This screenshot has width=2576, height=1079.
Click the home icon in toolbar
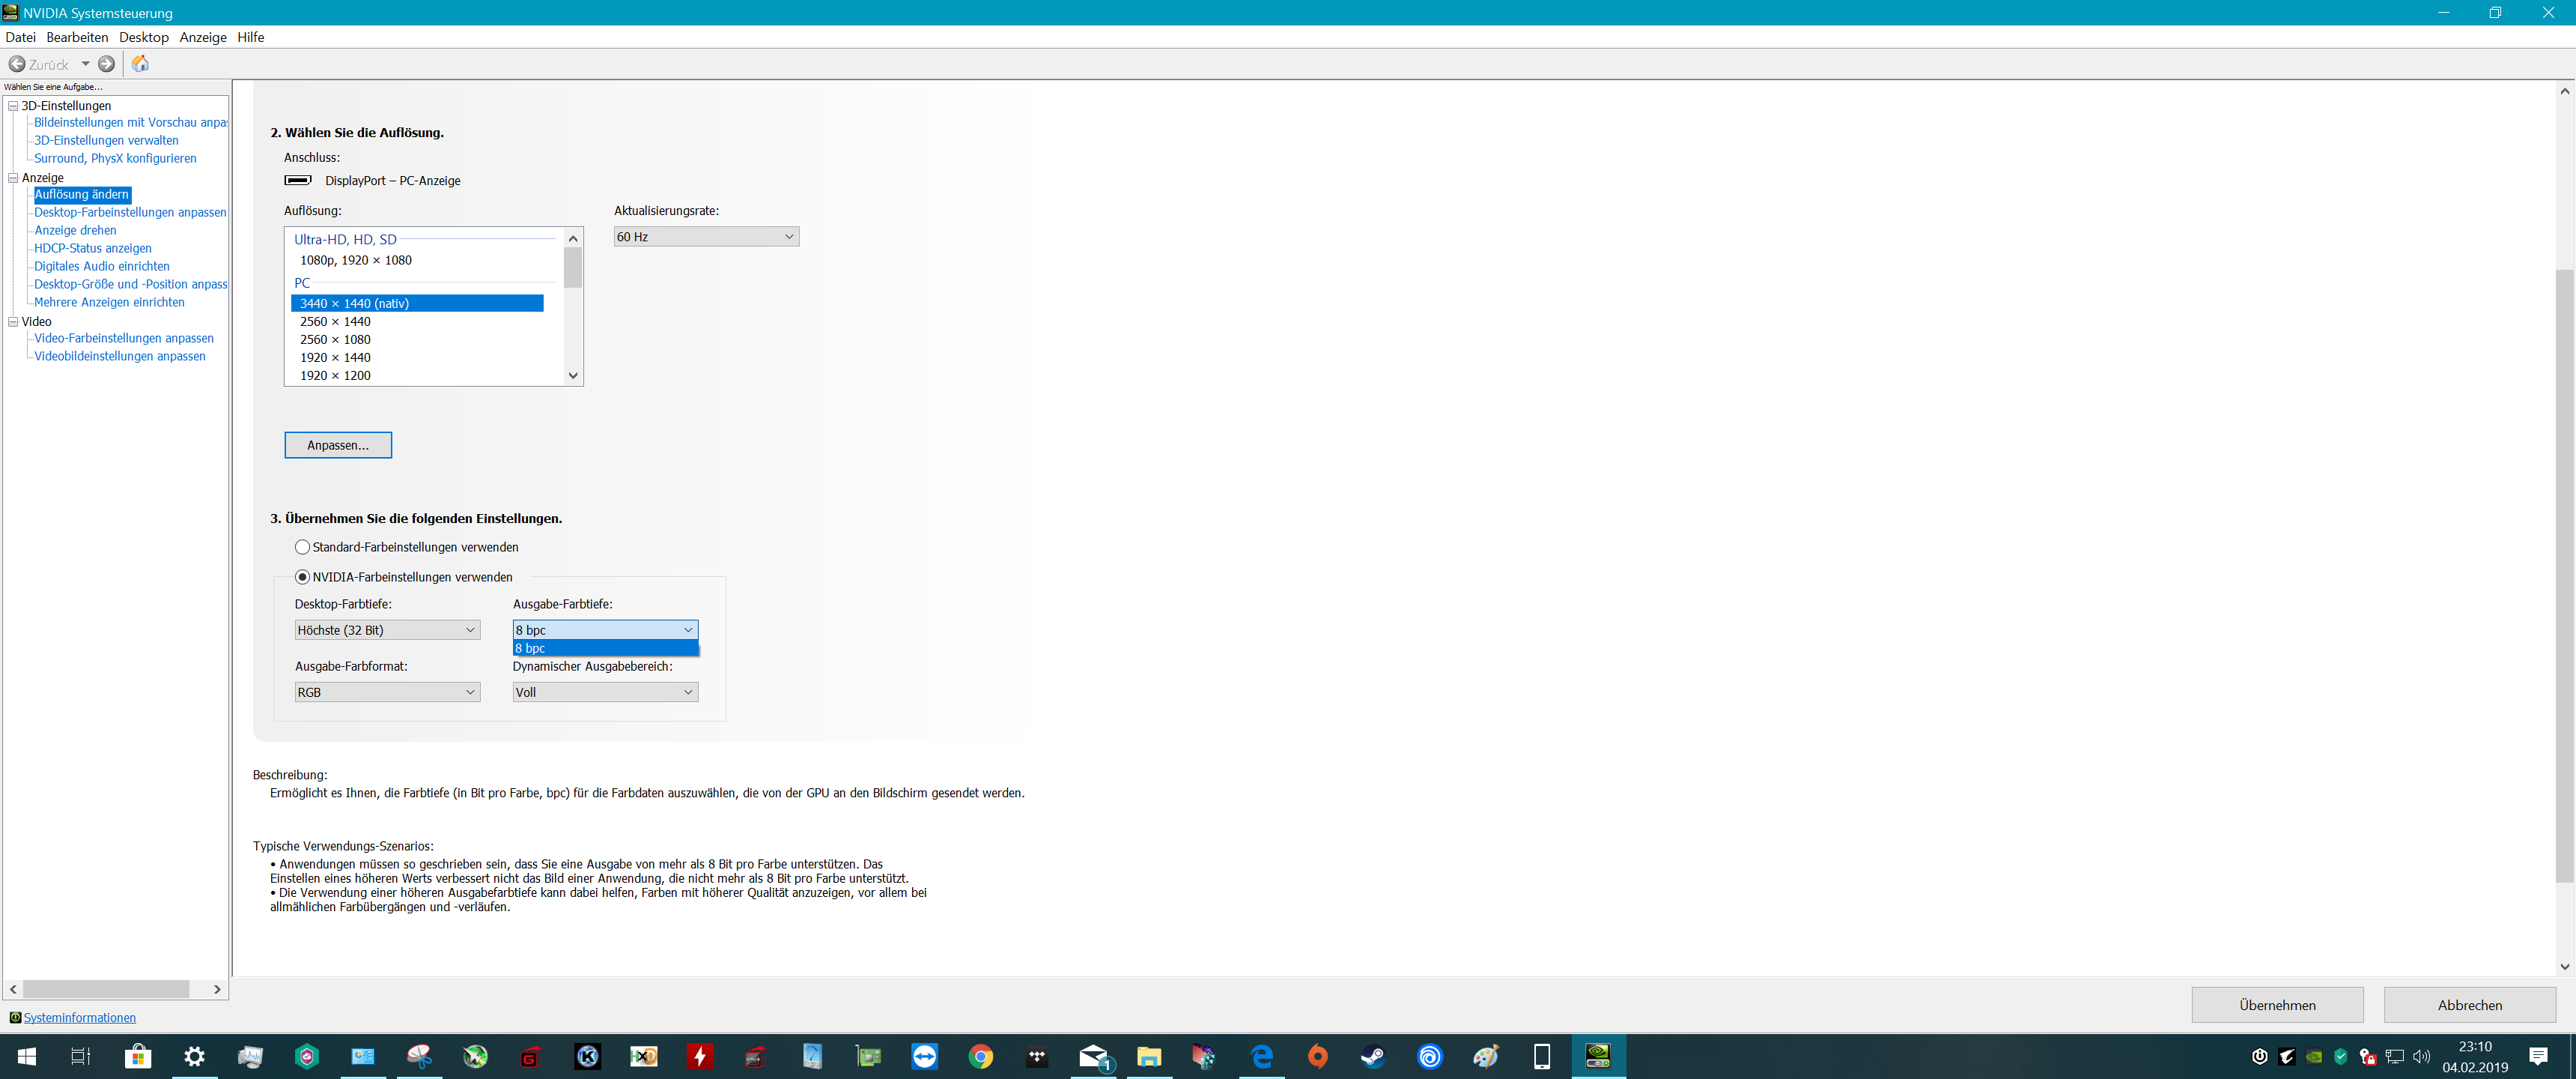click(140, 64)
